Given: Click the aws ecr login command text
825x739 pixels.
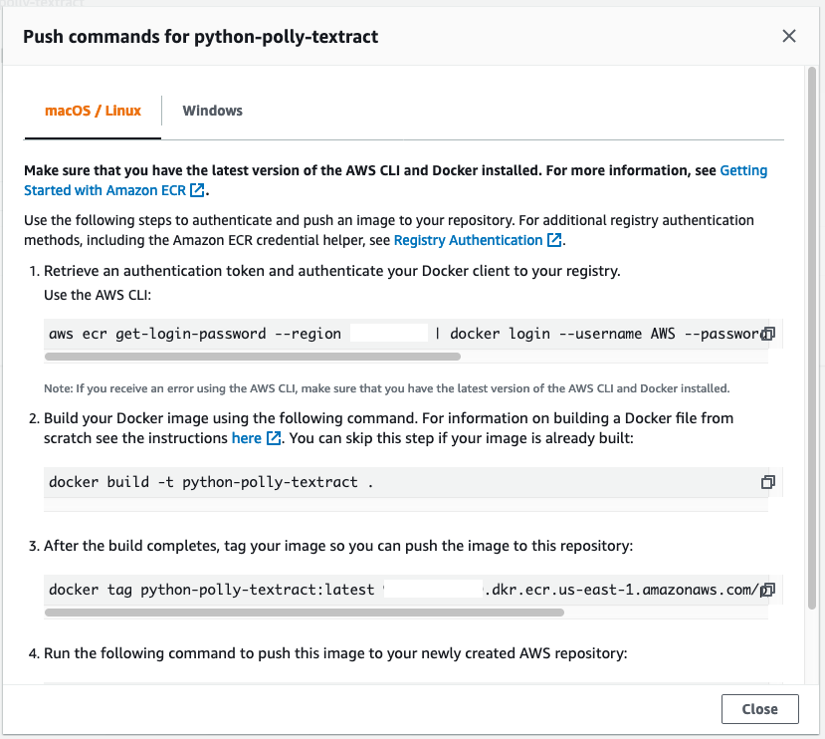Looking at the screenshot, I should (405, 334).
